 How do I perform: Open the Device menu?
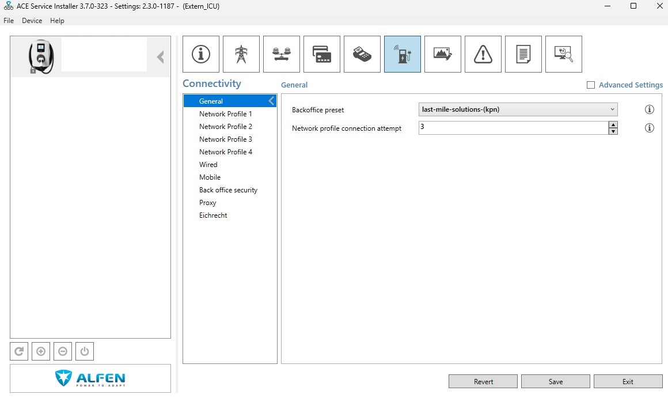click(x=32, y=20)
